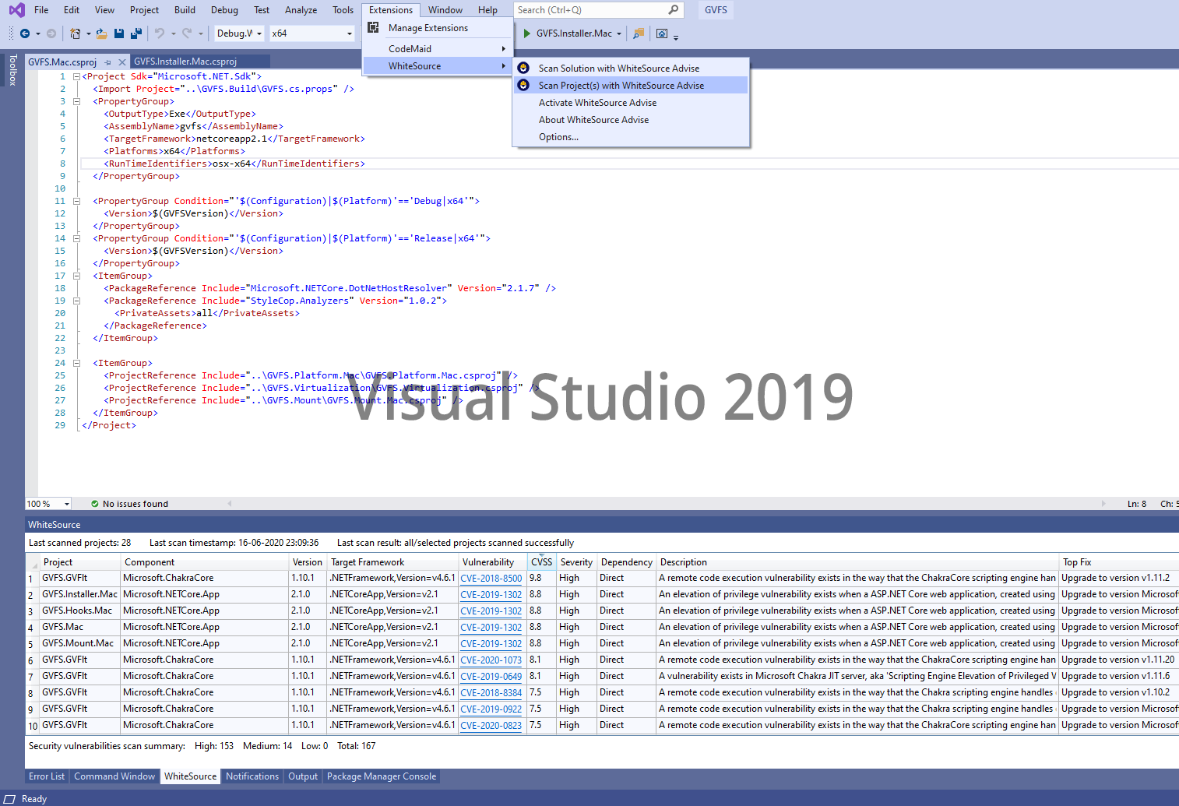Open the CVE-2019-0649 link
The width and height of the screenshot is (1179, 806).
(x=491, y=677)
